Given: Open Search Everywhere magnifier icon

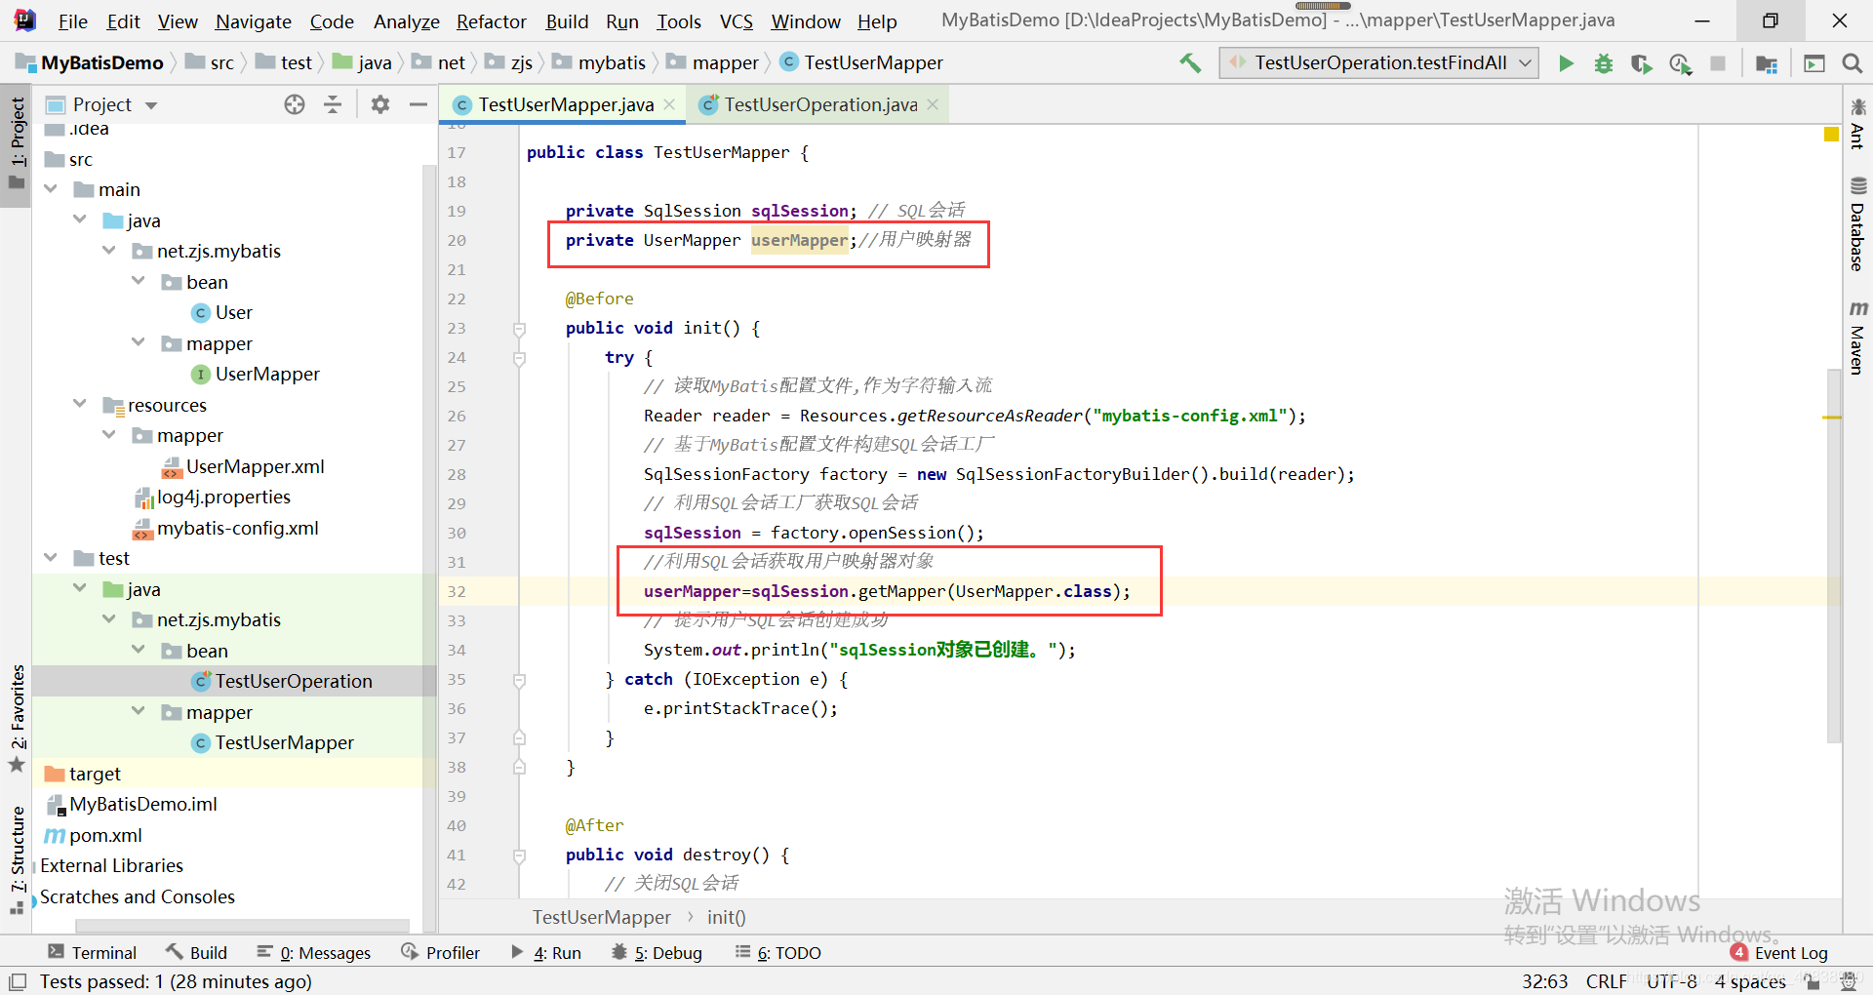Looking at the screenshot, I should pyautogui.click(x=1852, y=63).
